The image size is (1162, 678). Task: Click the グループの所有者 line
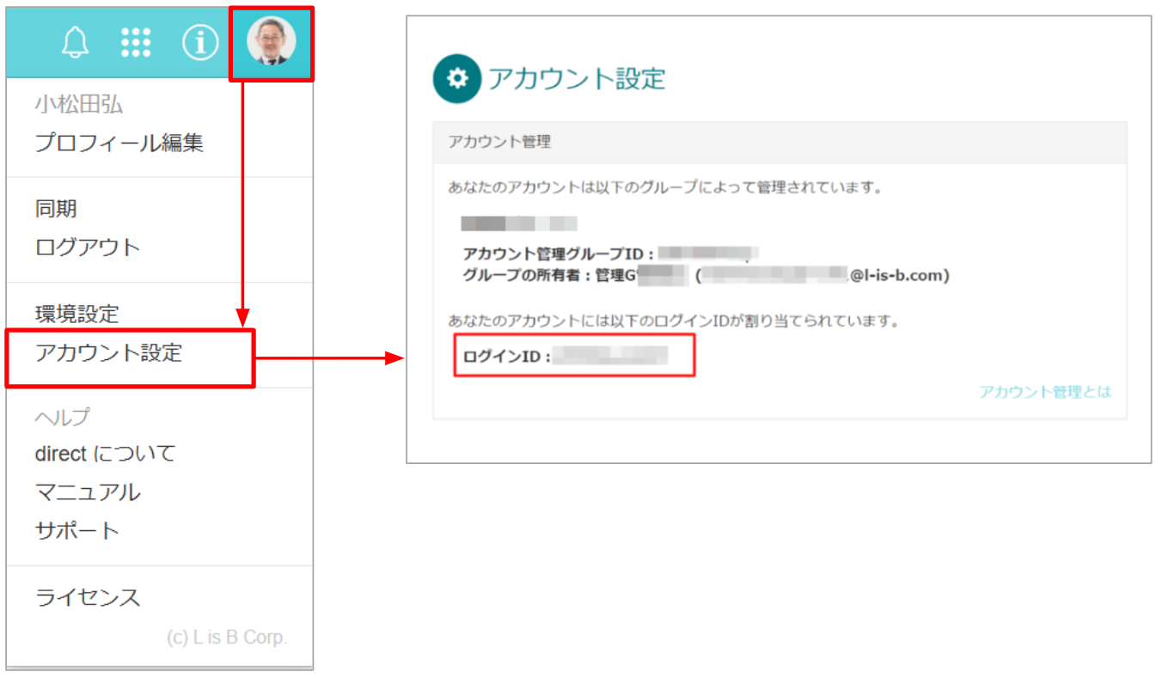tap(706, 276)
